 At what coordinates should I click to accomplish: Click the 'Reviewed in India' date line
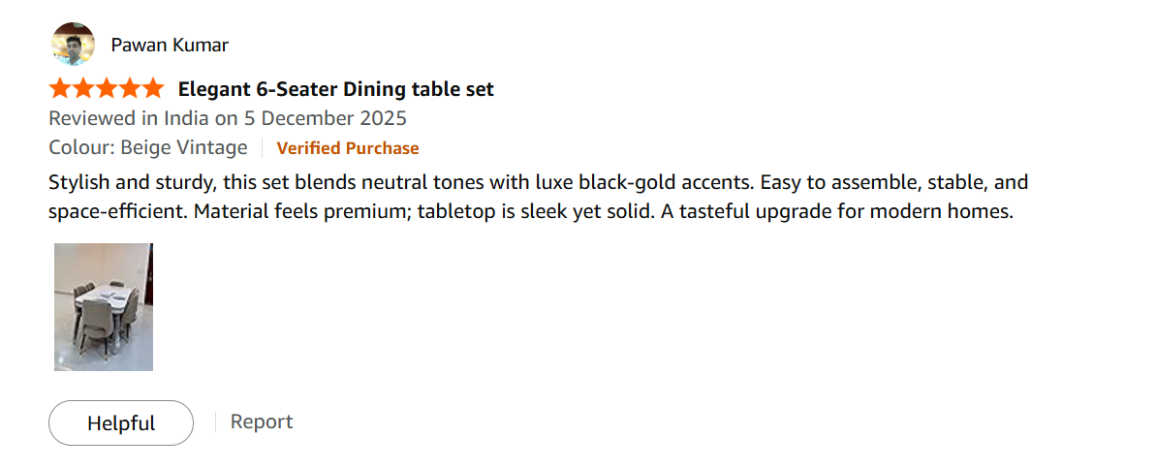[227, 118]
